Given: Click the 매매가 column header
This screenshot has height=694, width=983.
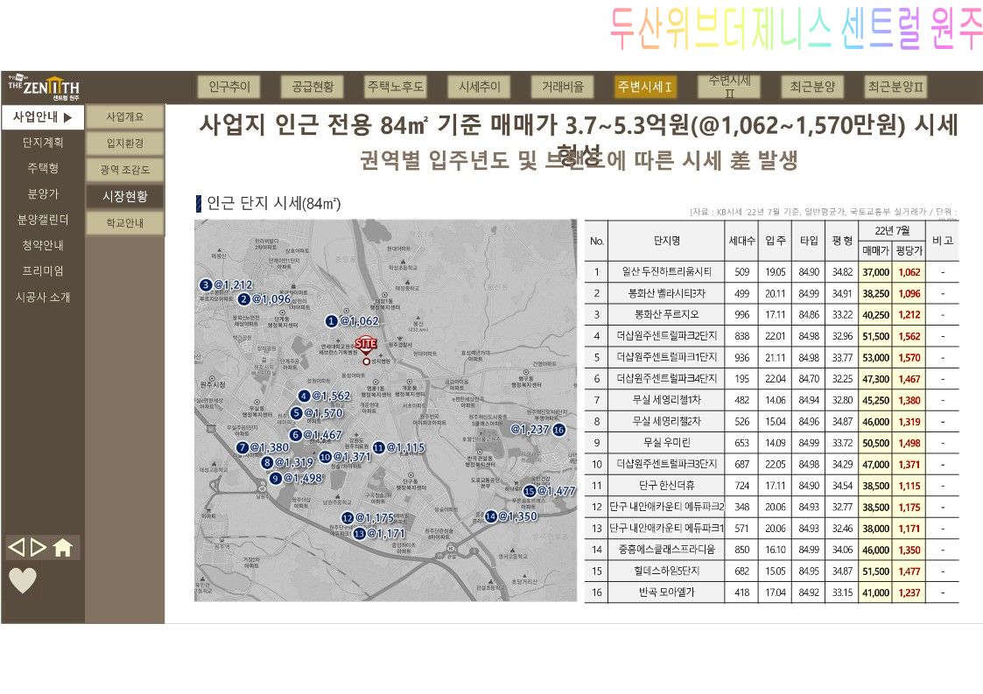Looking at the screenshot, I should [x=876, y=251].
